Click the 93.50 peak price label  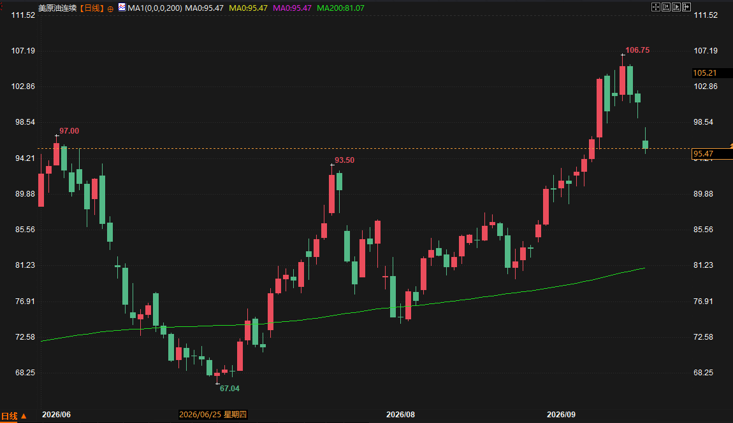345,160
